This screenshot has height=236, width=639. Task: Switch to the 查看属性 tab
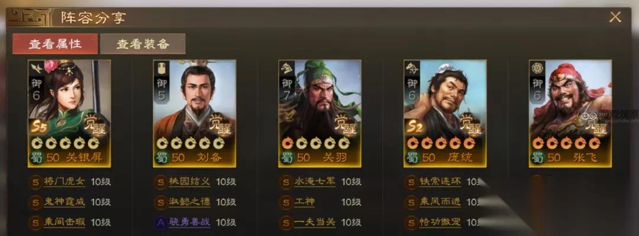pyautogui.click(x=55, y=44)
